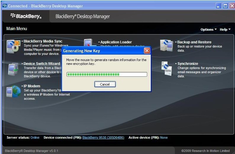Click the encryption key progress bar
The height and width of the screenshot is (154, 235).
pos(107,74)
